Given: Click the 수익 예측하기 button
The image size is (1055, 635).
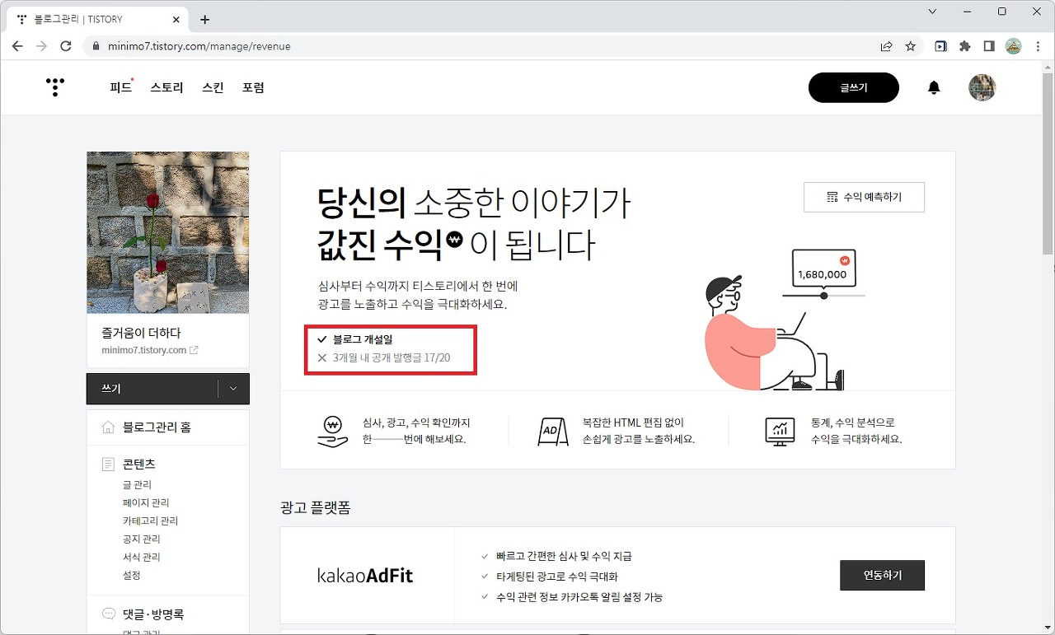Looking at the screenshot, I should [864, 197].
